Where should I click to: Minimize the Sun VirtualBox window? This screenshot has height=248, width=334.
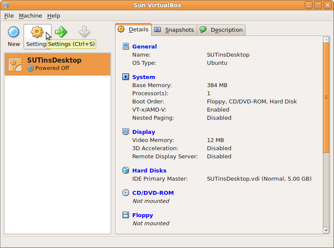coord(309,5)
